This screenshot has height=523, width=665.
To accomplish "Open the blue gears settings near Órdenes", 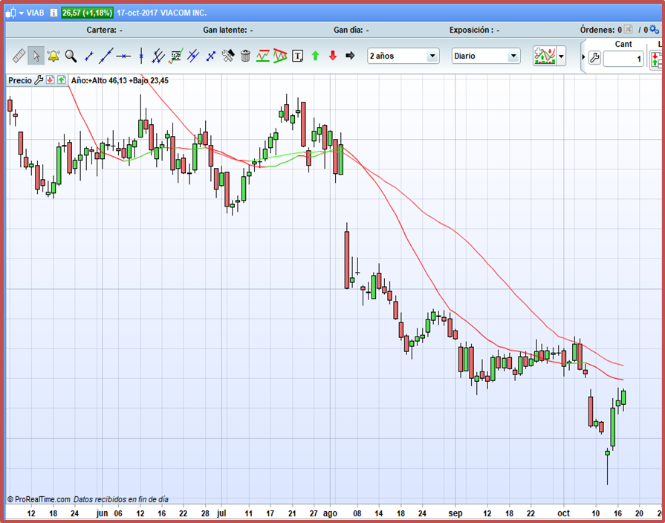I will [x=655, y=29].
